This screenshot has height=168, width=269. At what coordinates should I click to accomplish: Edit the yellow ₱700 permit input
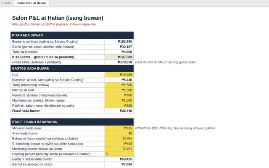click(x=119, y=95)
